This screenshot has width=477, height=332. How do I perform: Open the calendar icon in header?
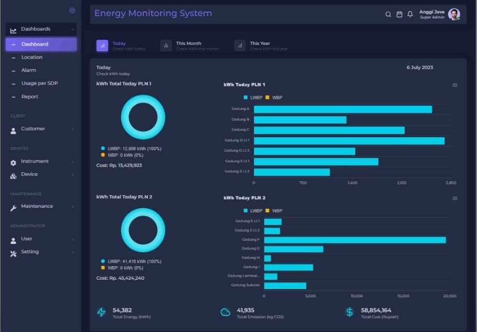click(x=399, y=15)
